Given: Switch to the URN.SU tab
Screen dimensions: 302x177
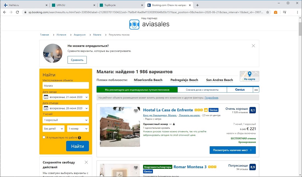Looking at the screenshot, I should click(73, 5).
